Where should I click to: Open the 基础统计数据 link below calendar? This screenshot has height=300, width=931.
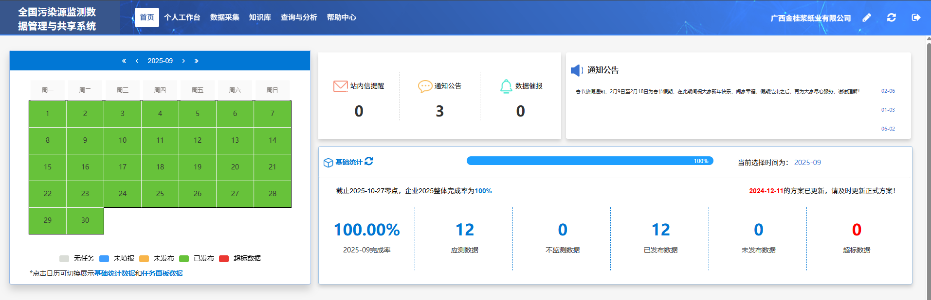point(114,273)
